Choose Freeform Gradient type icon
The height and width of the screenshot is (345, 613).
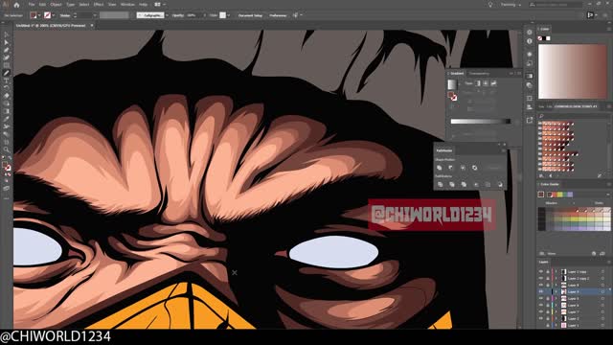494,83
